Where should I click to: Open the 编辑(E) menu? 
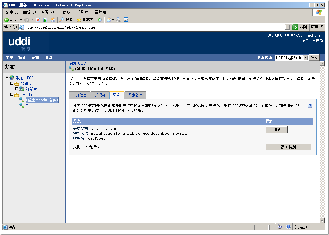[30, 12]
